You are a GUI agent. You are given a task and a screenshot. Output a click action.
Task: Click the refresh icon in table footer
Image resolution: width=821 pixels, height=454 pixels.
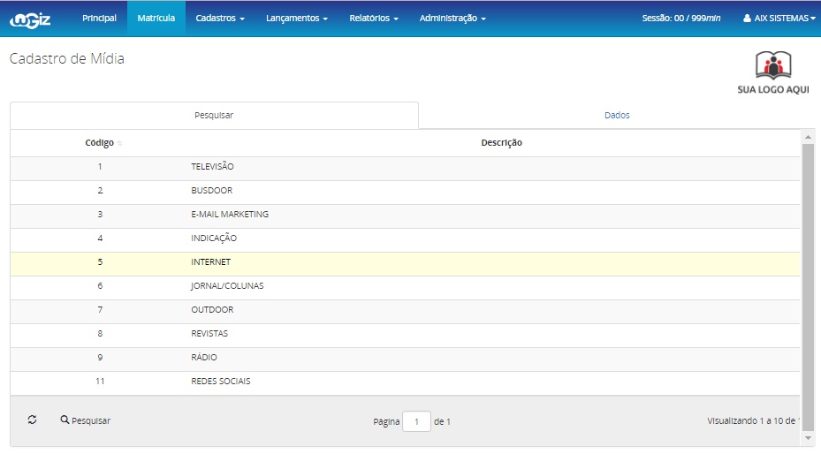[x=33, y=420]
